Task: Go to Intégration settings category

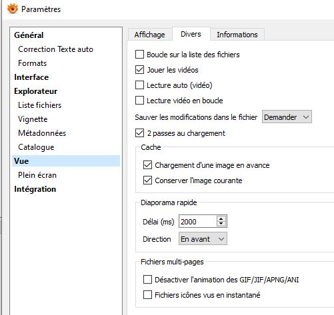Action: tap(35, 189)
